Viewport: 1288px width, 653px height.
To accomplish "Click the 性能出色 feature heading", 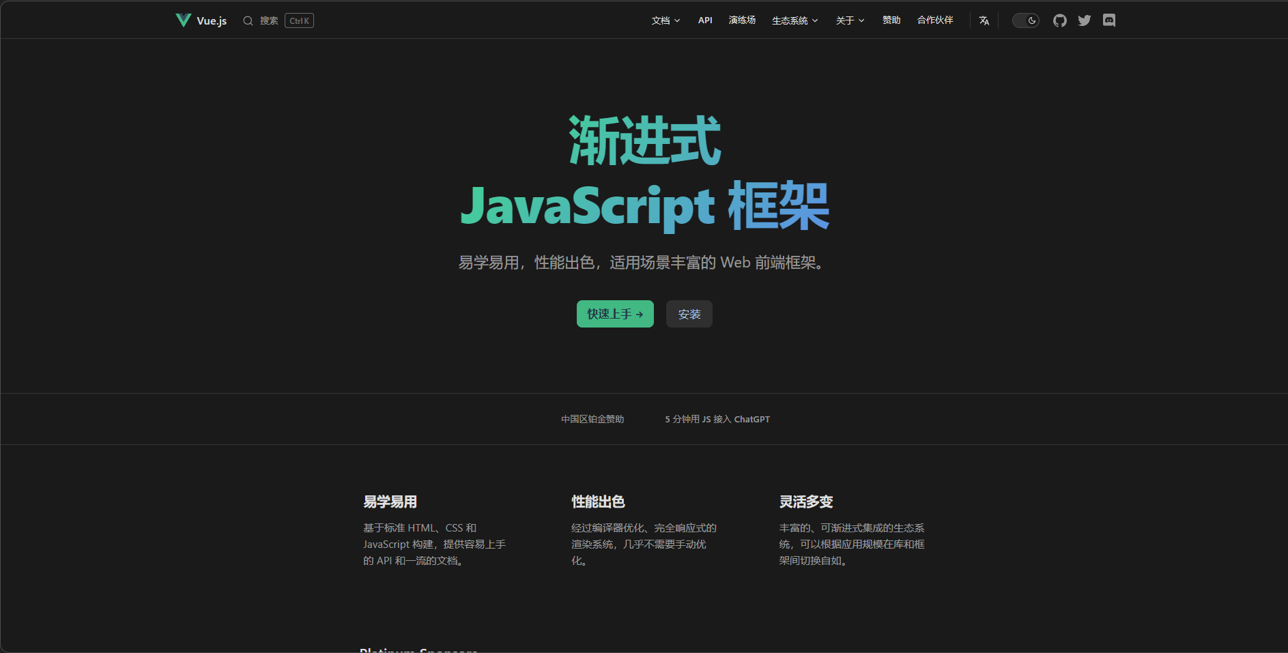I will click(x=598, y=502).
